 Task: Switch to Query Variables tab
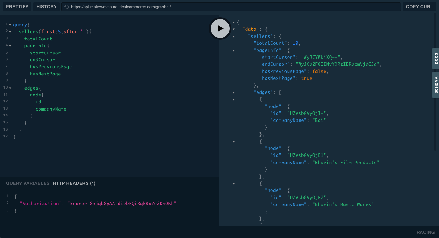click(28, 183)
